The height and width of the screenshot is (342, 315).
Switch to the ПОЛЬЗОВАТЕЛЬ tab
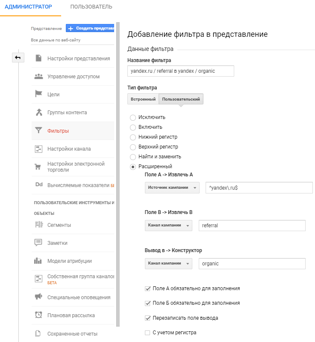[x=91, y=7]
